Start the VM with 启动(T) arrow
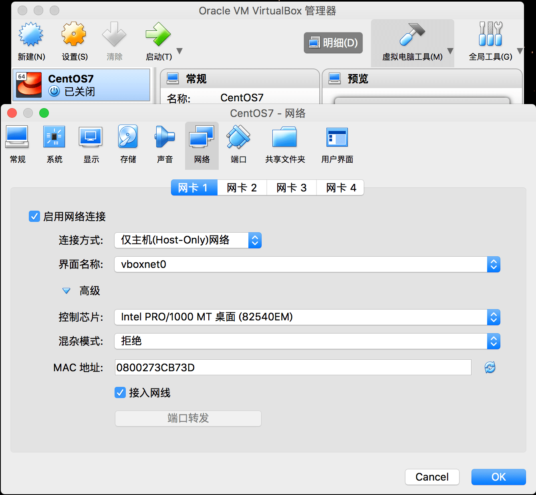Image resolution: width=536 pixels, height=495 pixels. coord(158,35)
